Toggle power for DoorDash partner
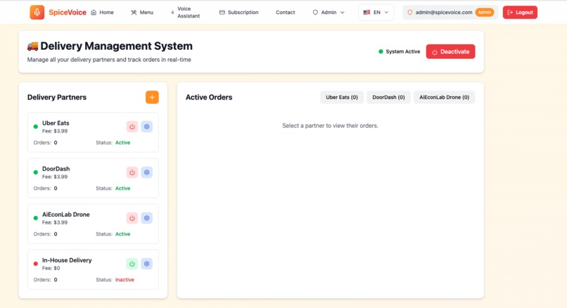The image size is (567, 308). click(x=132, y=173)
